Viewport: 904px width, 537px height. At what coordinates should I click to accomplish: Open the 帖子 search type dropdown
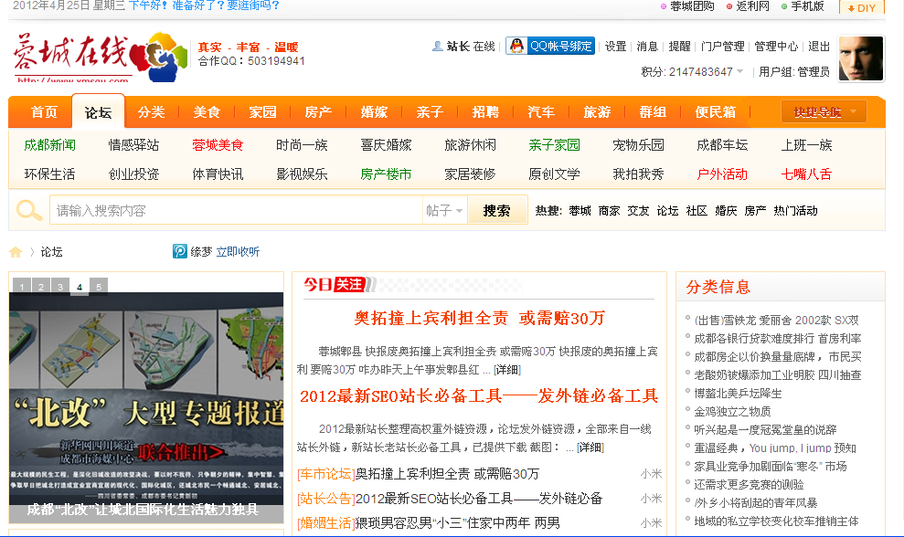coord(444,210)
